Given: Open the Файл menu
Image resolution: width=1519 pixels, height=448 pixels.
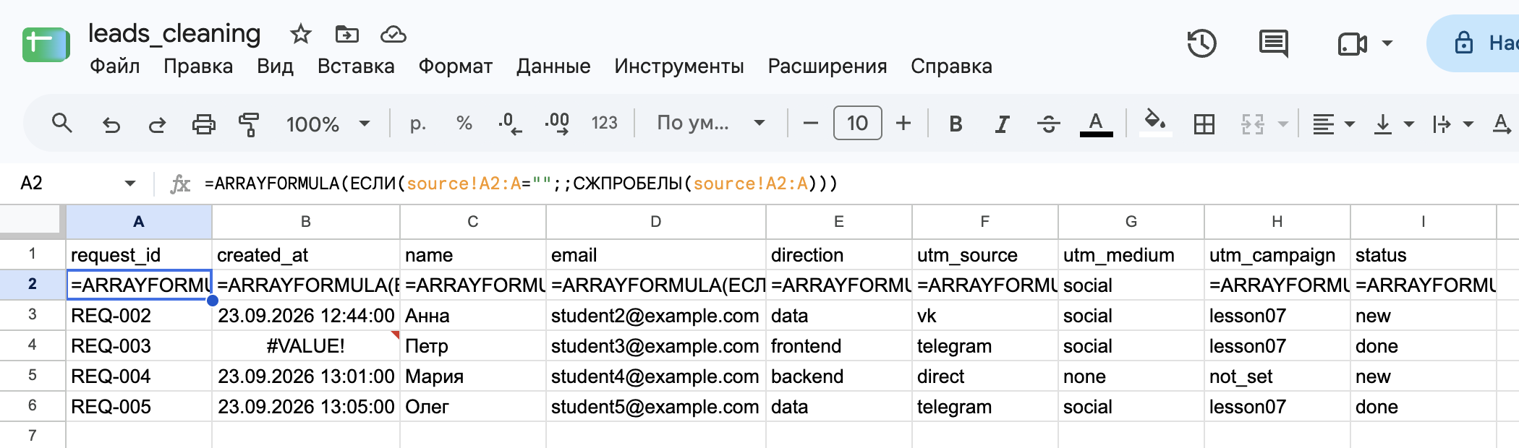Looking at the screenshot, I should [x=114, y=66].
